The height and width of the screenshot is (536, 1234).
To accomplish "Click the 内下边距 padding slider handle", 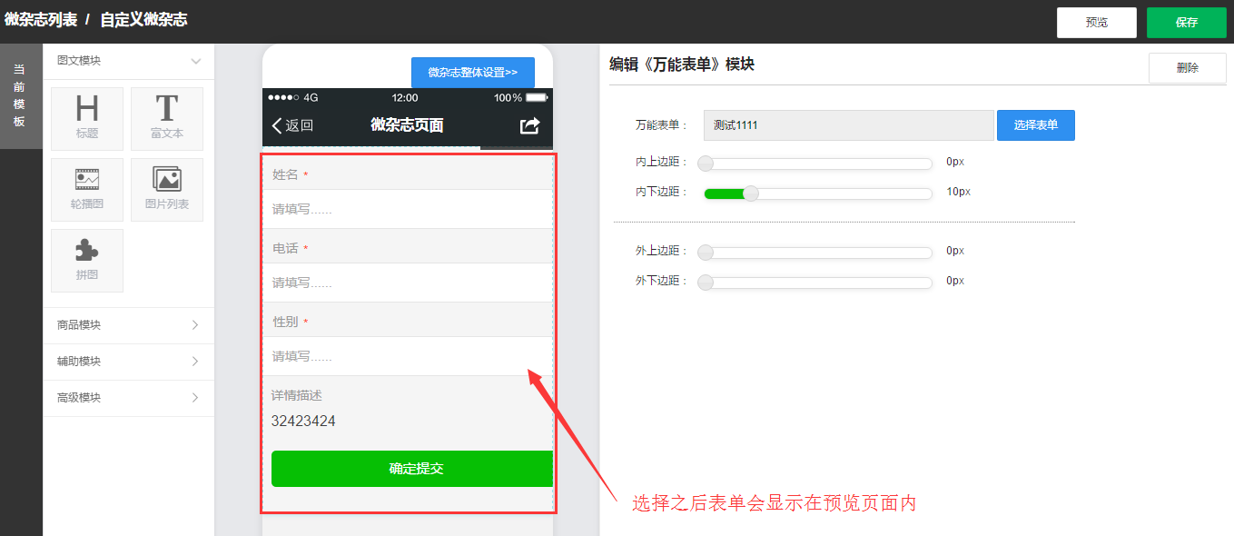I will pos(751,193).
